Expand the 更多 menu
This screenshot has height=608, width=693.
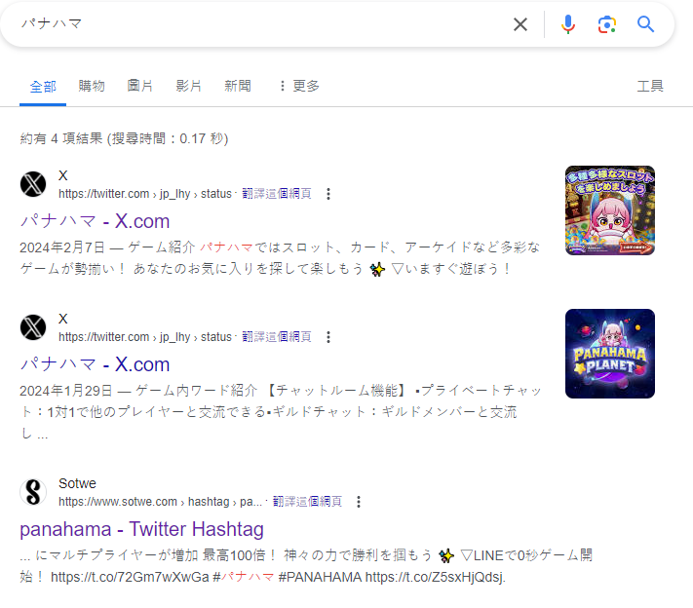299,86
